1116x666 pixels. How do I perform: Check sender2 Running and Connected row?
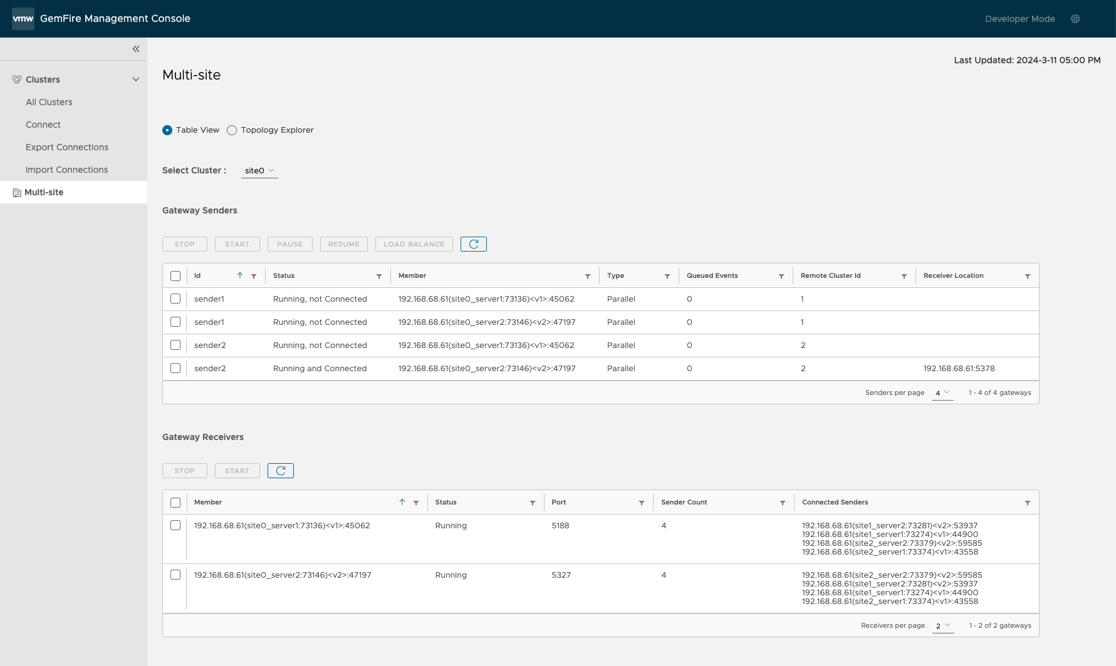coord(175,368)
